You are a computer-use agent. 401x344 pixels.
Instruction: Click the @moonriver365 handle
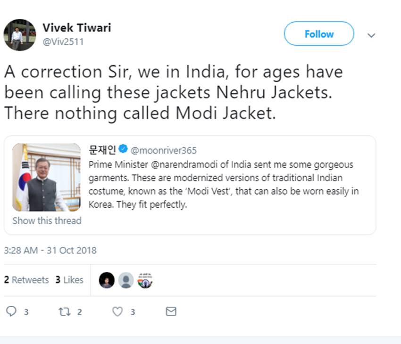pyautogui.click(x=163, y=151)
